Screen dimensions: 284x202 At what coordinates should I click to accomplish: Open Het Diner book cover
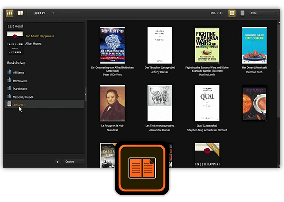[x=254, y=45]
